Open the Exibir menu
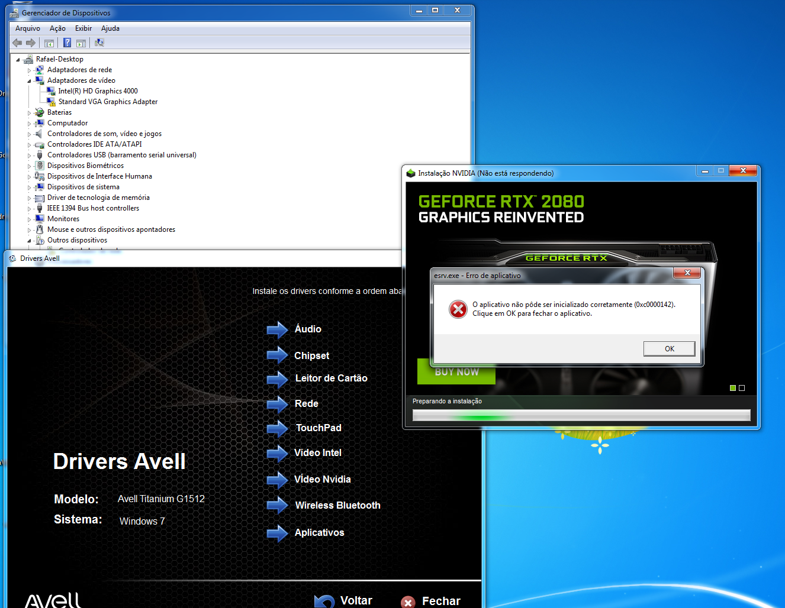The width and height of the screenshot is (785, 608). click(83, 28)
